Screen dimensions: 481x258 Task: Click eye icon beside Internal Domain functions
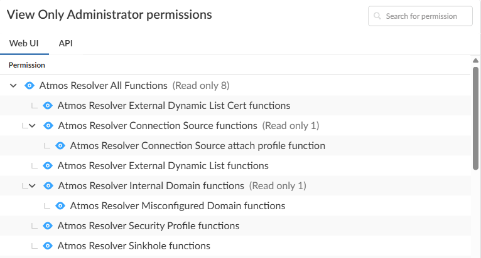pyautogui.click(x=48, y=186)
